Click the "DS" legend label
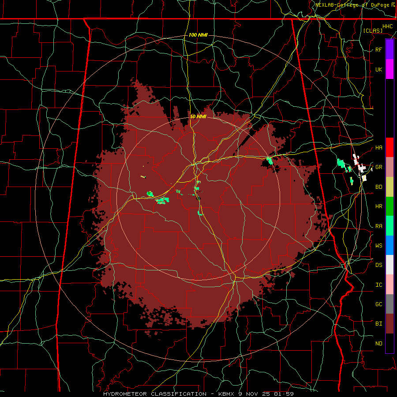 click(x=378, y=265)
